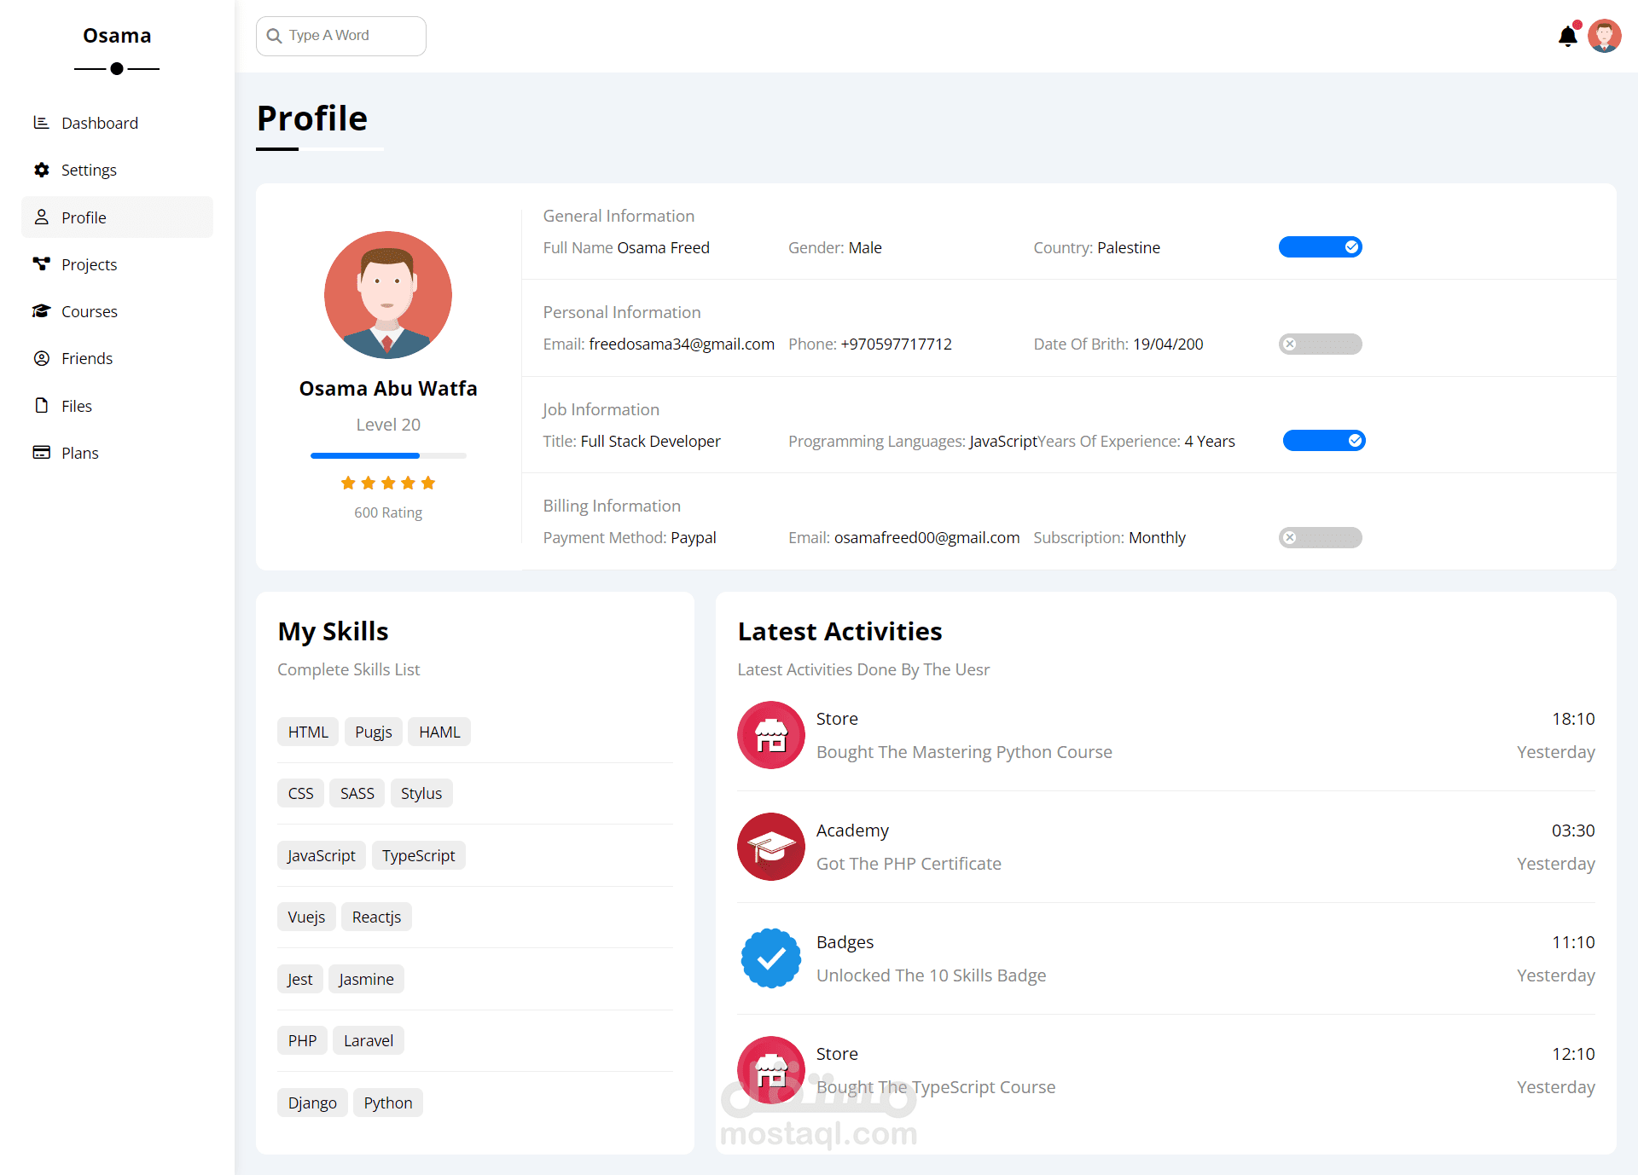Turn on the Billing Information toggle
Image resolution: width=1638 pixels, height=1175 pixels.
click(x=1320, y=538)
